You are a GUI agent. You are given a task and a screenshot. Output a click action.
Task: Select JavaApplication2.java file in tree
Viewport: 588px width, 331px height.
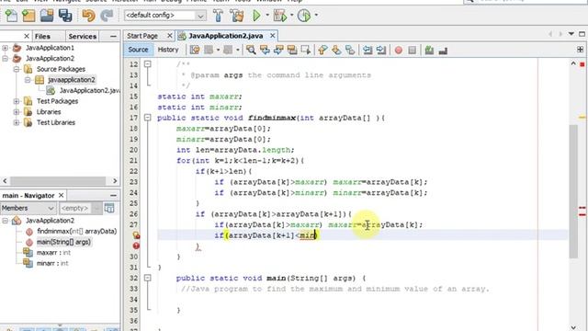89,90
